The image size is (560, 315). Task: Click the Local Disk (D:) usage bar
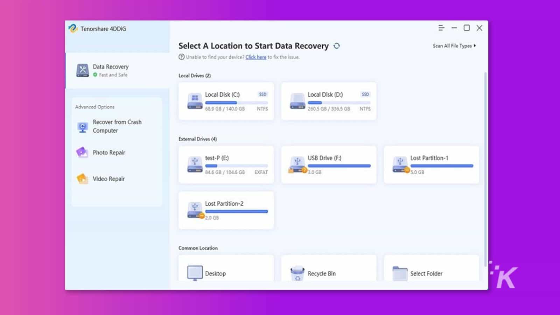click(339, 103)
